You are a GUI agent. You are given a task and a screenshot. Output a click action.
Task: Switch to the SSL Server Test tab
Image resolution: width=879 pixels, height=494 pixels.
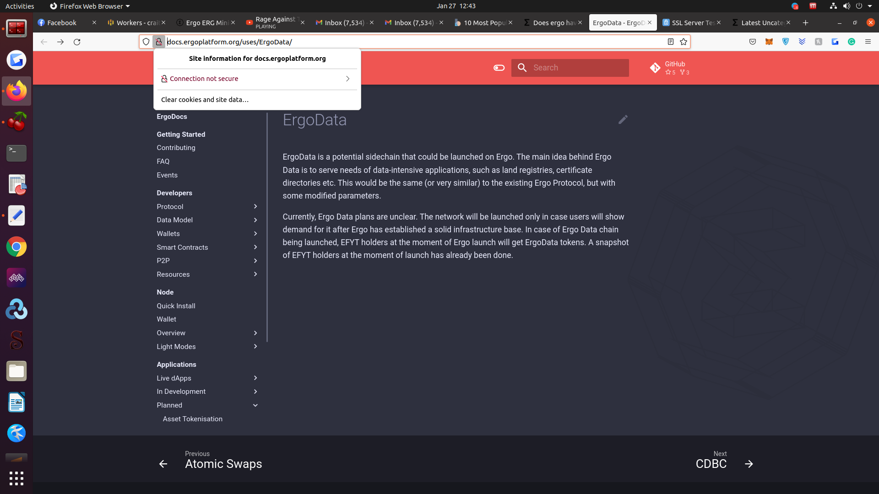click(x=689, y=22)
